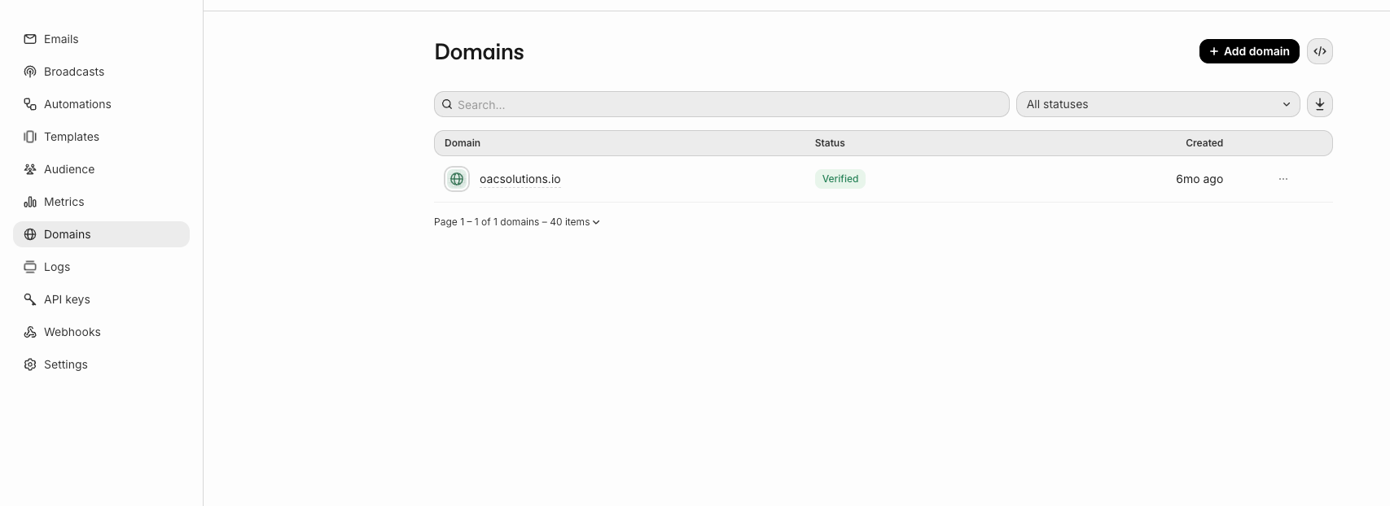Image resolution: width=1390 pixels, height=506 pixels.
Task: Click the Domain column header
Action: pos(463,143)
